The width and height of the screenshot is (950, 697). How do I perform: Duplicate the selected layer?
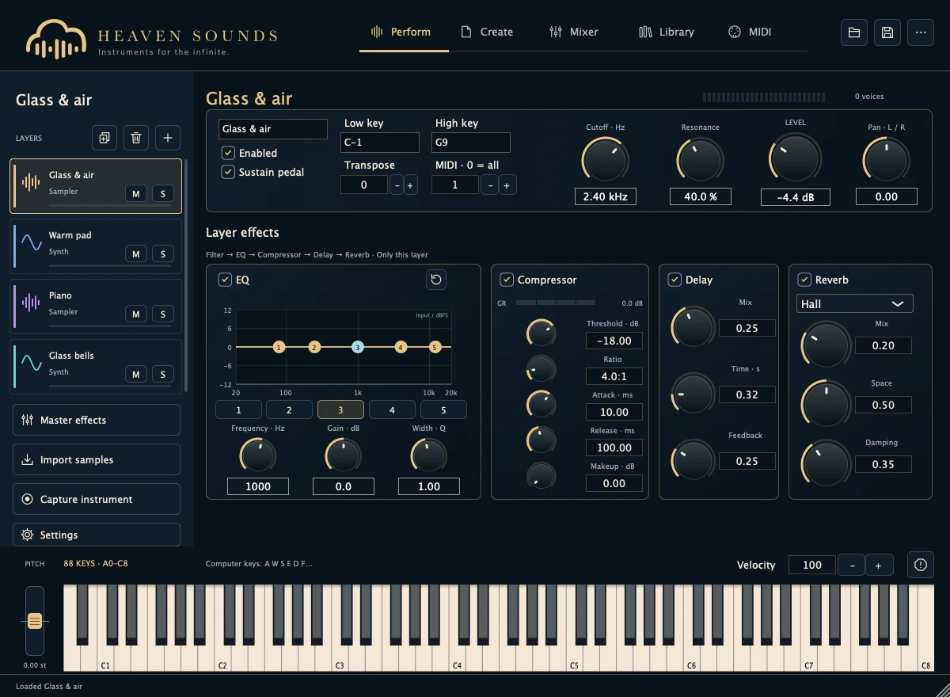click(104, 138)
